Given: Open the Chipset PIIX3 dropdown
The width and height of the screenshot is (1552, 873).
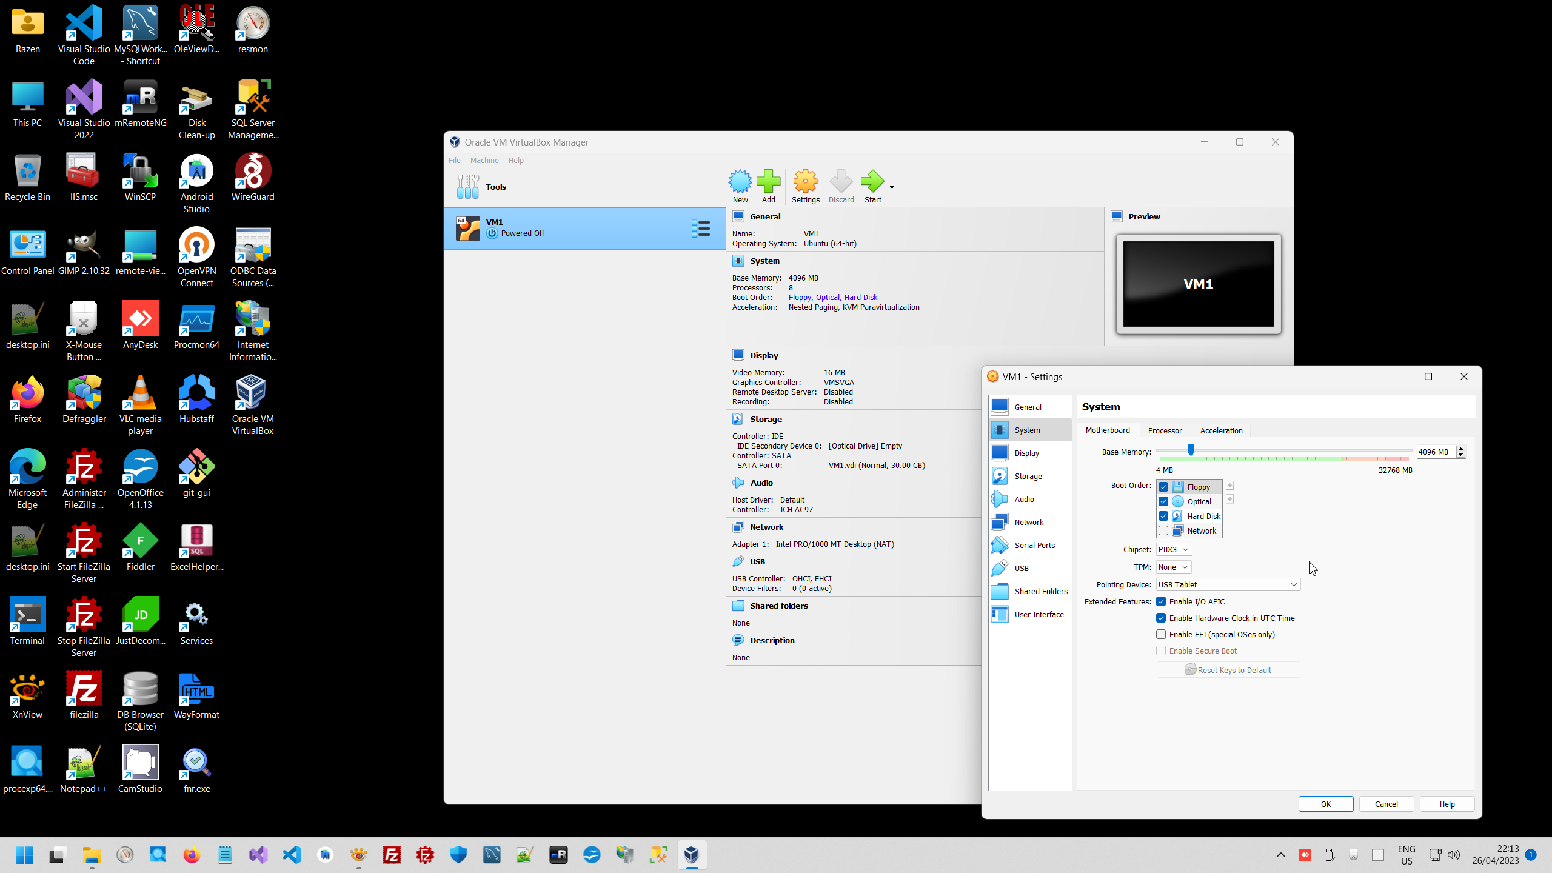Looking at the screenshot, I should (1174, 549).
